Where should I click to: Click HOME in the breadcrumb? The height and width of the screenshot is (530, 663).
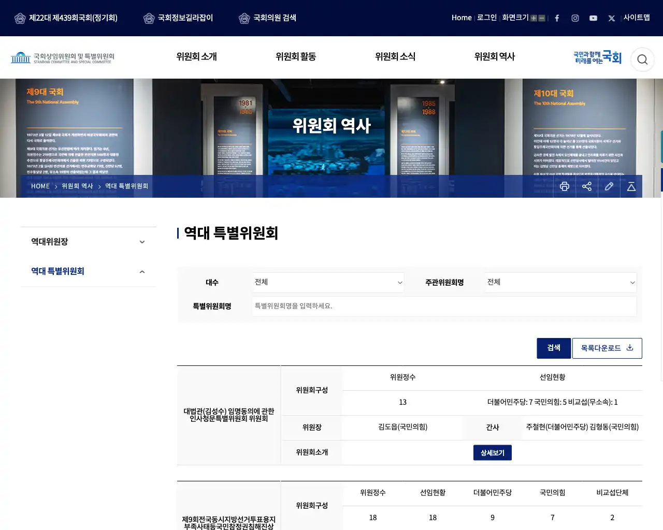pyautogui.click(x=40, y=186)
